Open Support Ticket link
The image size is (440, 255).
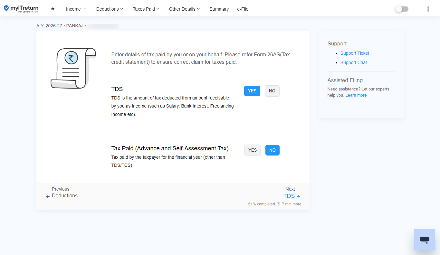(x=355, y=53)
